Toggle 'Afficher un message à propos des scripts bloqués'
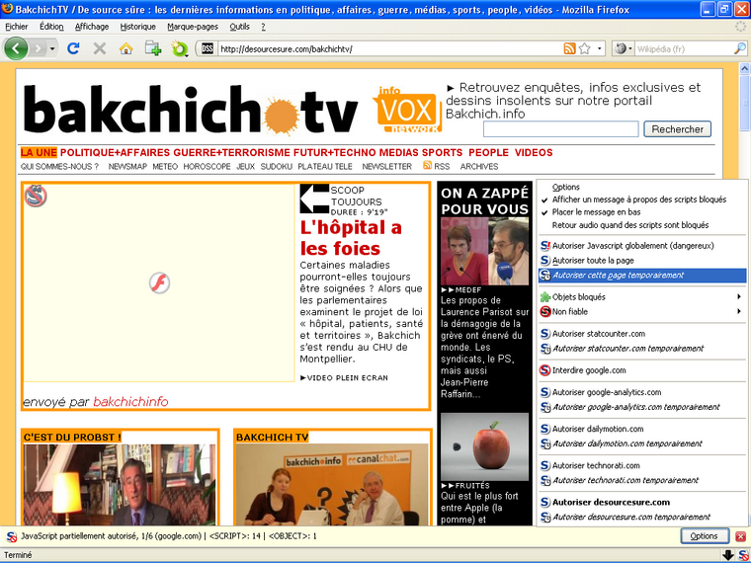This screenshot has height=563, width=751. pos(641,200)
